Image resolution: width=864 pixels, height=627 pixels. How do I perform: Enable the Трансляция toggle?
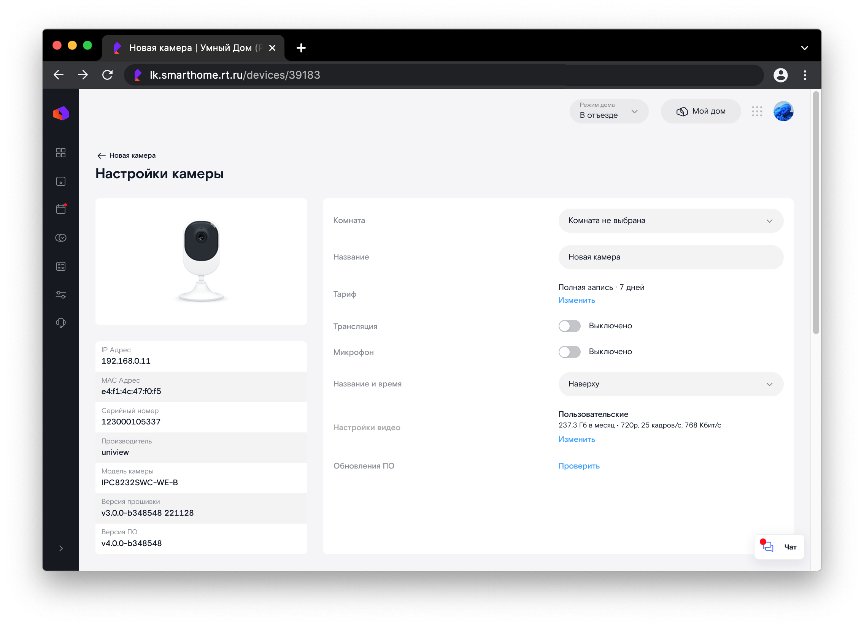pyautogui.click(x=569, y=326)
